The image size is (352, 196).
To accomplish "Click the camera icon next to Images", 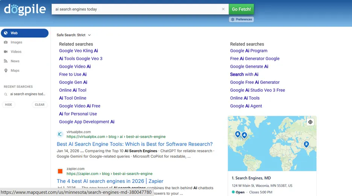I will [6, 42].
